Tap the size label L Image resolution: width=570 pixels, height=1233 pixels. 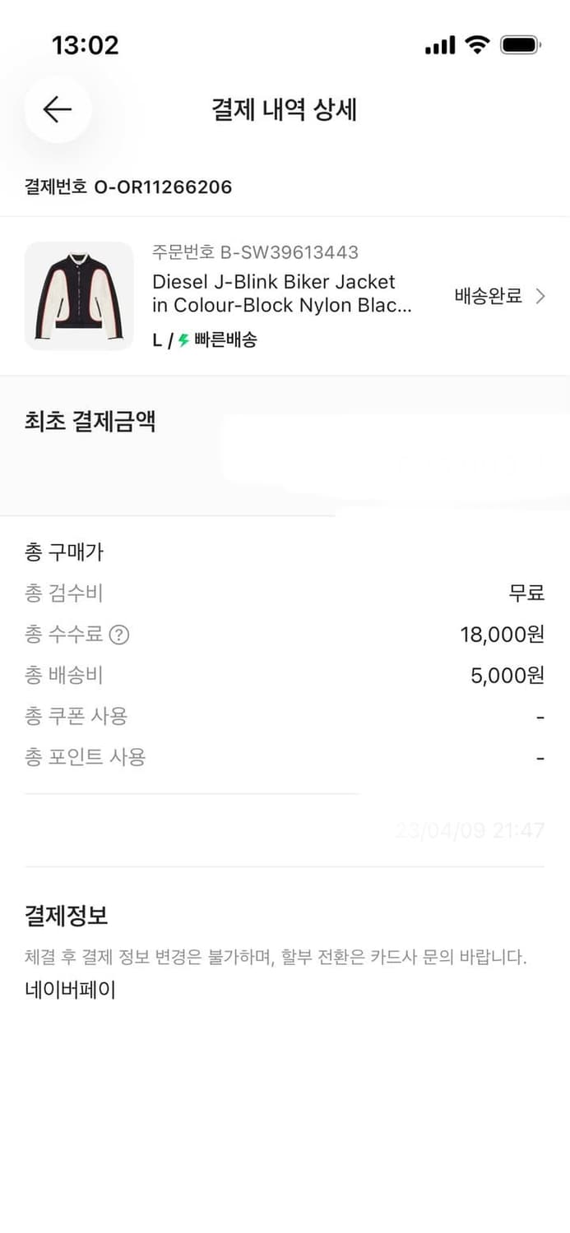click(155, 339)
